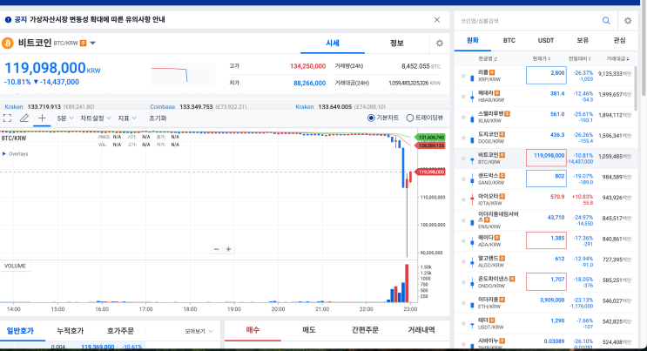Favorite the ONDO/KRW row star

463,282
